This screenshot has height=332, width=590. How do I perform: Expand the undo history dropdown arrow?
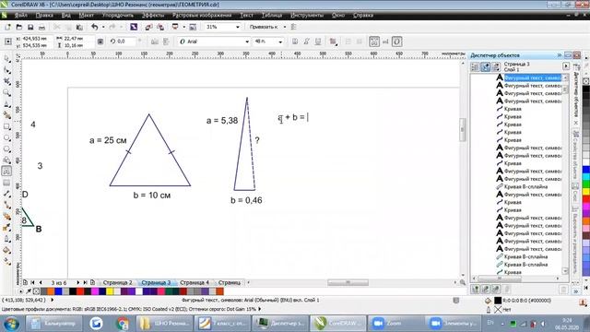(x=103, y=27)
